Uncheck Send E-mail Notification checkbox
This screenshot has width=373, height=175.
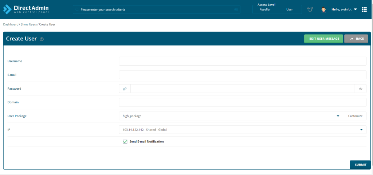pos(125,141)
